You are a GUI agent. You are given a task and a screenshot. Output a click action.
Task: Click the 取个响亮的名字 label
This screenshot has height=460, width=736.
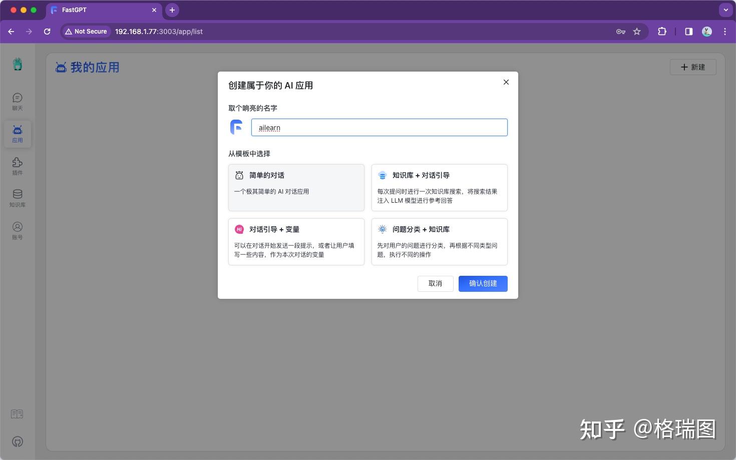coord(253,108)
